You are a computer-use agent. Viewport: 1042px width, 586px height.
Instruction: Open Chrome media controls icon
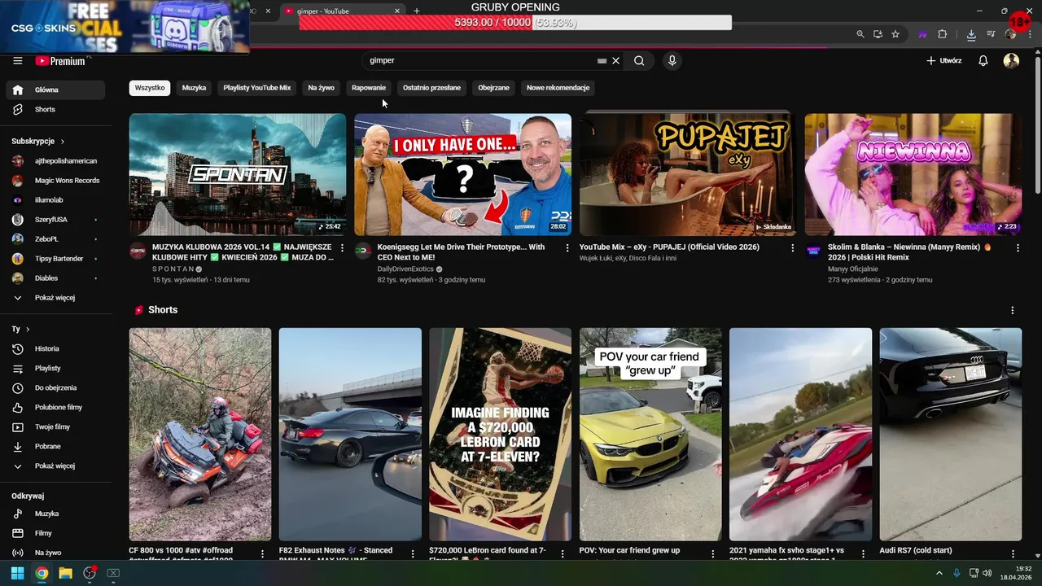(x=991, y=34)
